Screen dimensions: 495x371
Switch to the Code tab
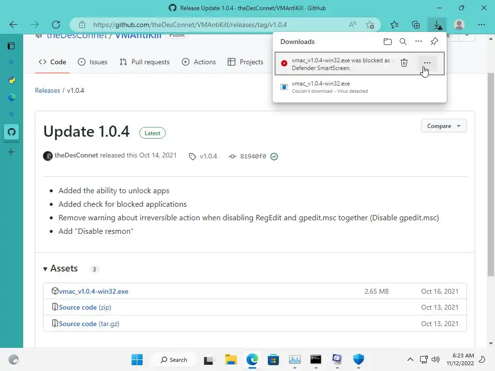pyautogui.click(x=52, y=62)
